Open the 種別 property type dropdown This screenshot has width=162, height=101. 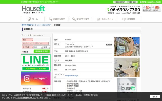(28, 40)
